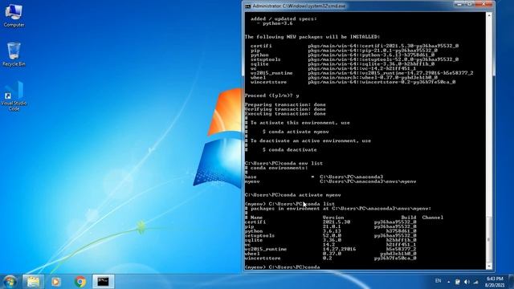Screen dimensions: 514x289
Task: Click the 'conda env list' command line
Action: click(x=284, y=163)
